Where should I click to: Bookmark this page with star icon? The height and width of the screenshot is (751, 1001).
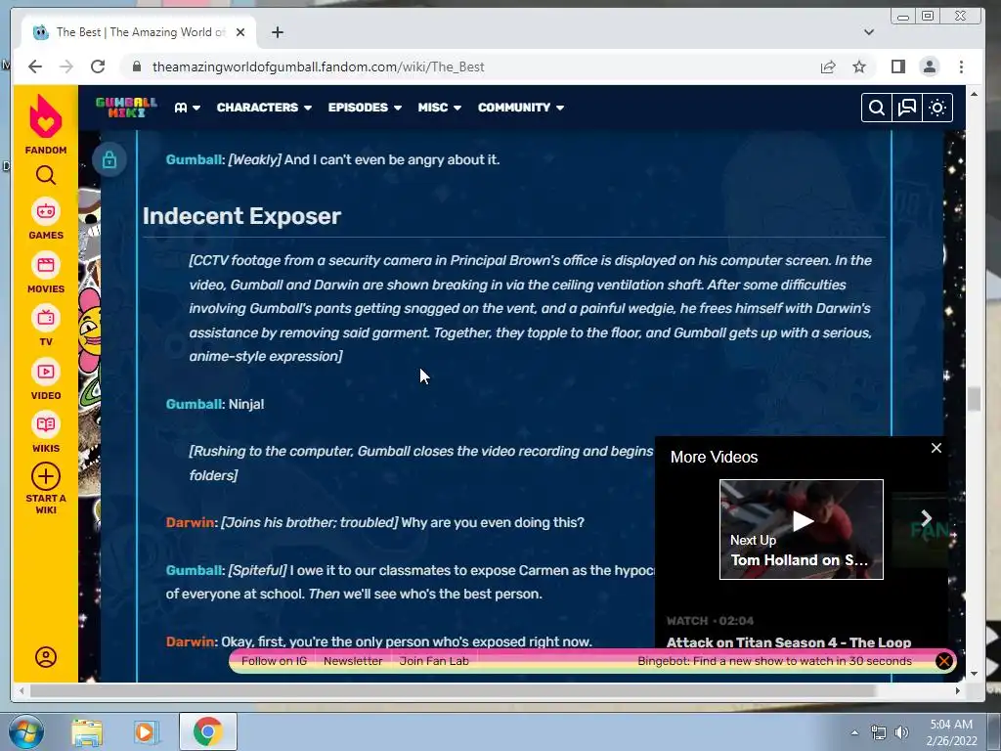pyautogui.click(x=859, y=66)
